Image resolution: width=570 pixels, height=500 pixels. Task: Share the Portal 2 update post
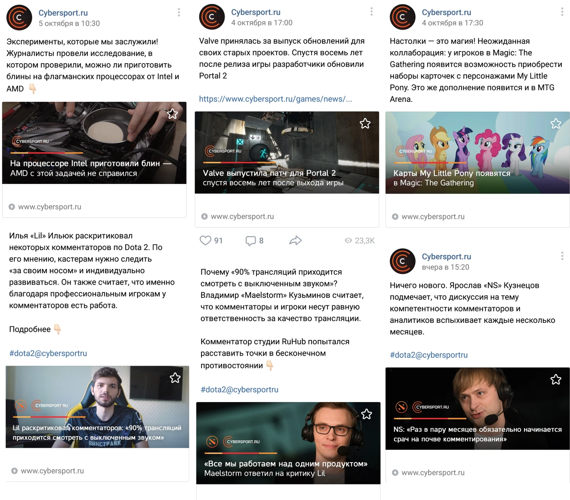(x=296, y=240)
